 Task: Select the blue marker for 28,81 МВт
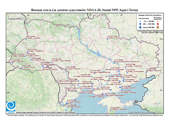51,62
